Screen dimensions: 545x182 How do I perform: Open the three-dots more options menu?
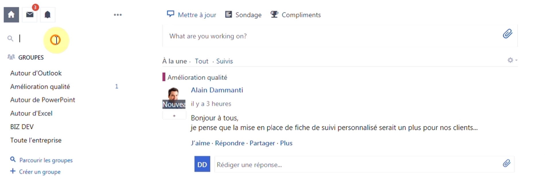point(118,15)
